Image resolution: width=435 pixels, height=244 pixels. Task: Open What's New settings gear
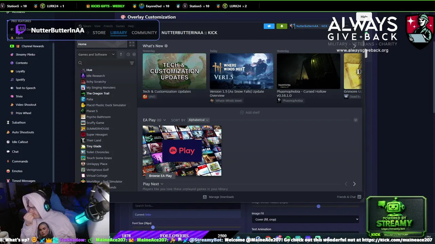tap(166, 46)
